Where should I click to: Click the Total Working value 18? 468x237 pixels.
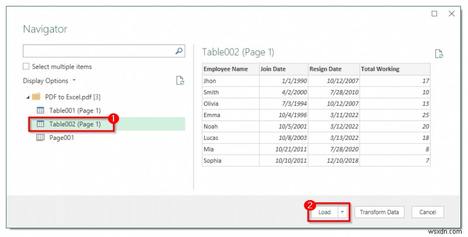(394, 138)
